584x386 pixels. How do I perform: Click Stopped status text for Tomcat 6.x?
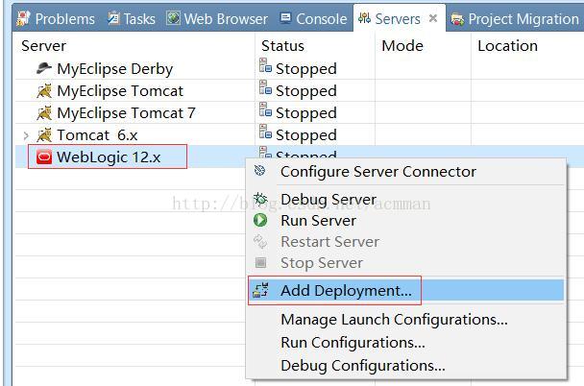[x=306, y=134]
